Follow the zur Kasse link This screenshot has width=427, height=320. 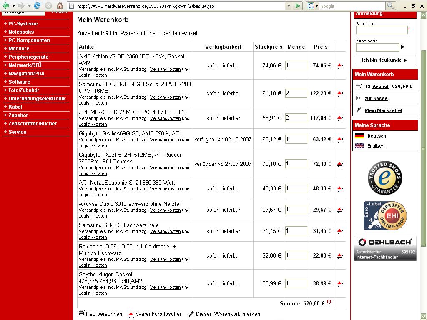[376, 98]
